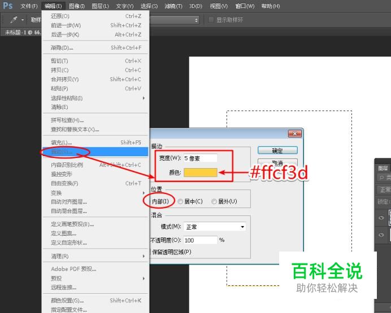Select the Eyedropper tool icon

pos(14,20)
